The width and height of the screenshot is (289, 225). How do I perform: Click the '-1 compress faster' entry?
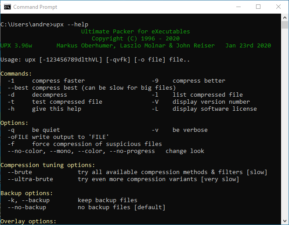(46, 81)
